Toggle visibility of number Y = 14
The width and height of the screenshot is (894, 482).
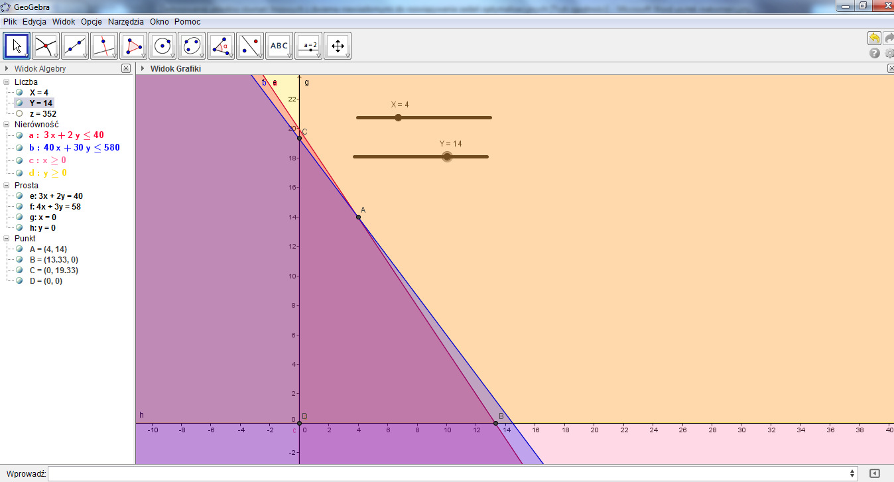[19, 103]
